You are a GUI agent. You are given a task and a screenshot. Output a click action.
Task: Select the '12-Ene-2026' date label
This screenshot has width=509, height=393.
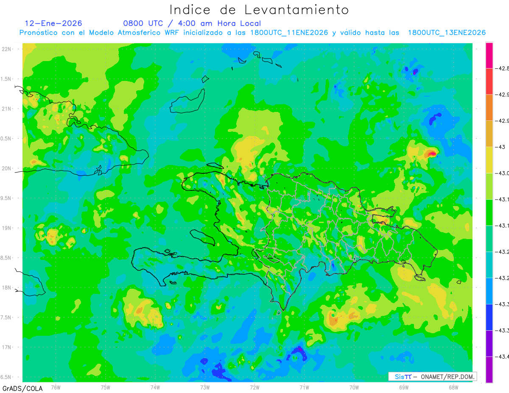coord(53,23)
